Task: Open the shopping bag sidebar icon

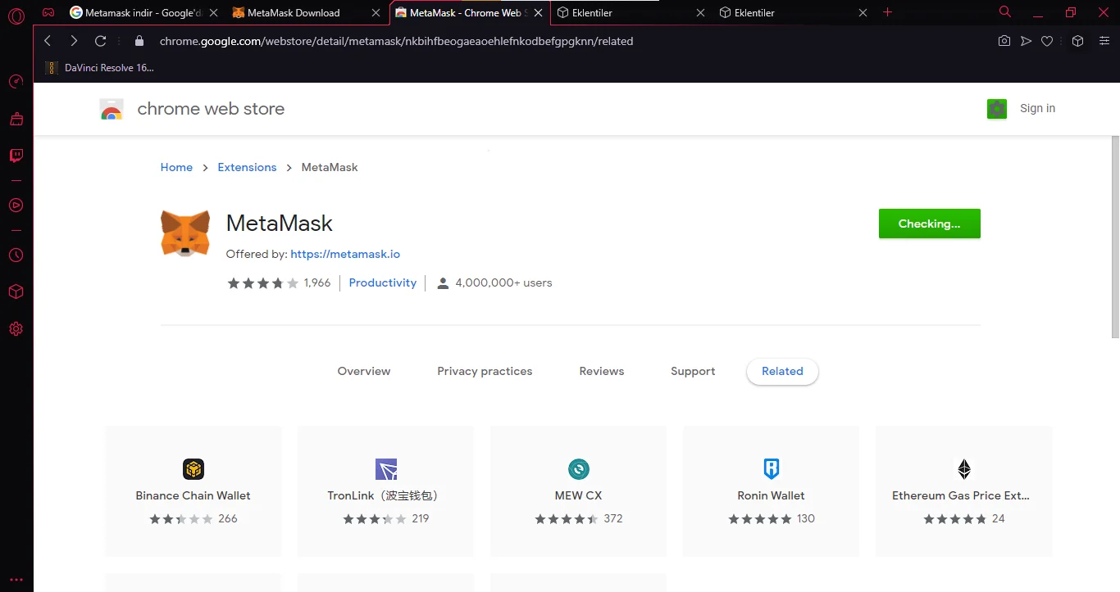Action: (x=16, y=119)
